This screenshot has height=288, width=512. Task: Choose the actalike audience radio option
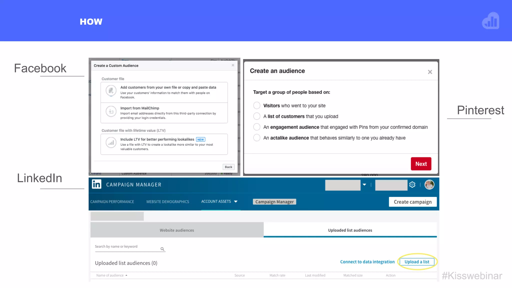[x=257, y=138]
